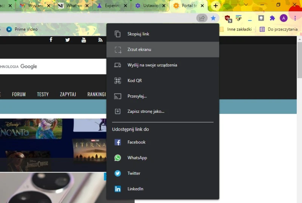Open Chrome three-dot menu
The height and width of the screenshot is (203, 302).
pos(295,18)
